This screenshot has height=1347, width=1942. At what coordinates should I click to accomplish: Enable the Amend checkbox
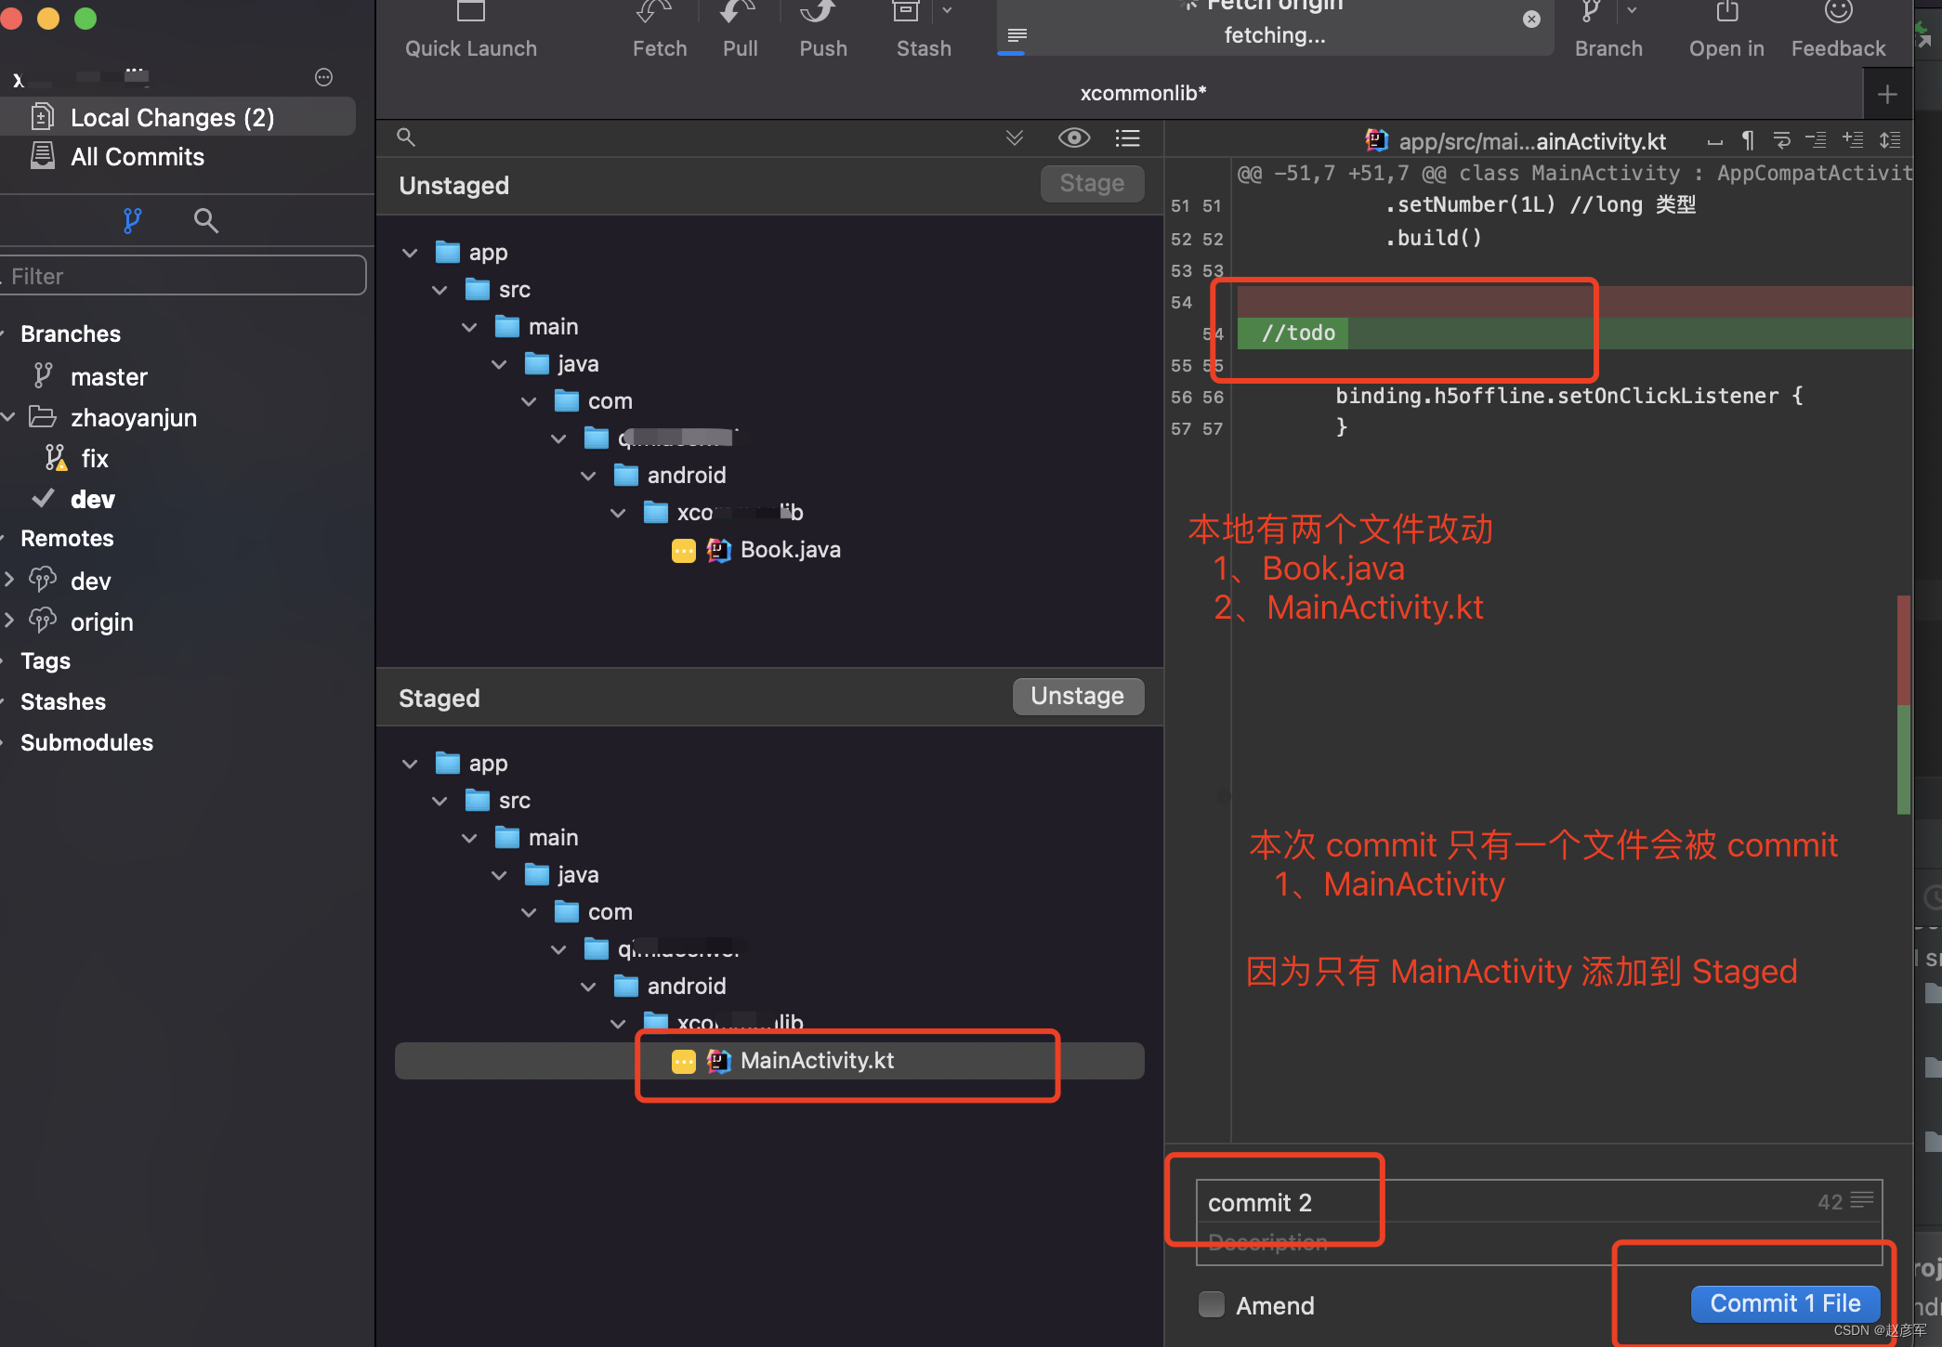(x=1211, y=1304)
